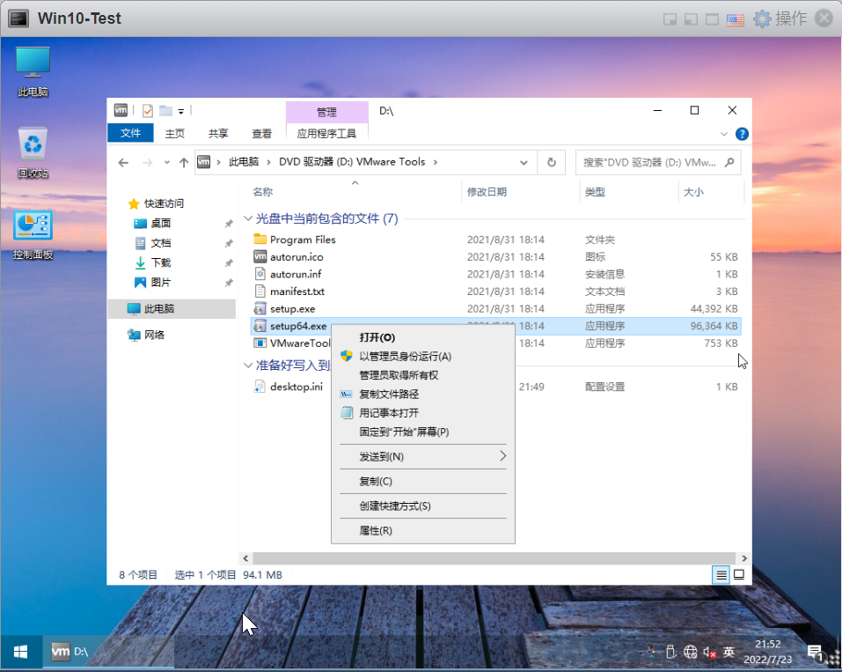Screen dimensions: 842x672
Task: Sort by the Date modified column header
Action: pyautogui.click(x=487, y=192)
